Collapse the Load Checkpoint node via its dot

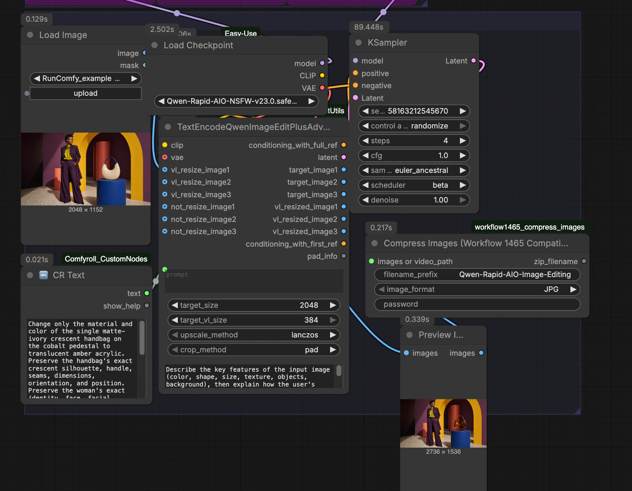click(155, 45)
